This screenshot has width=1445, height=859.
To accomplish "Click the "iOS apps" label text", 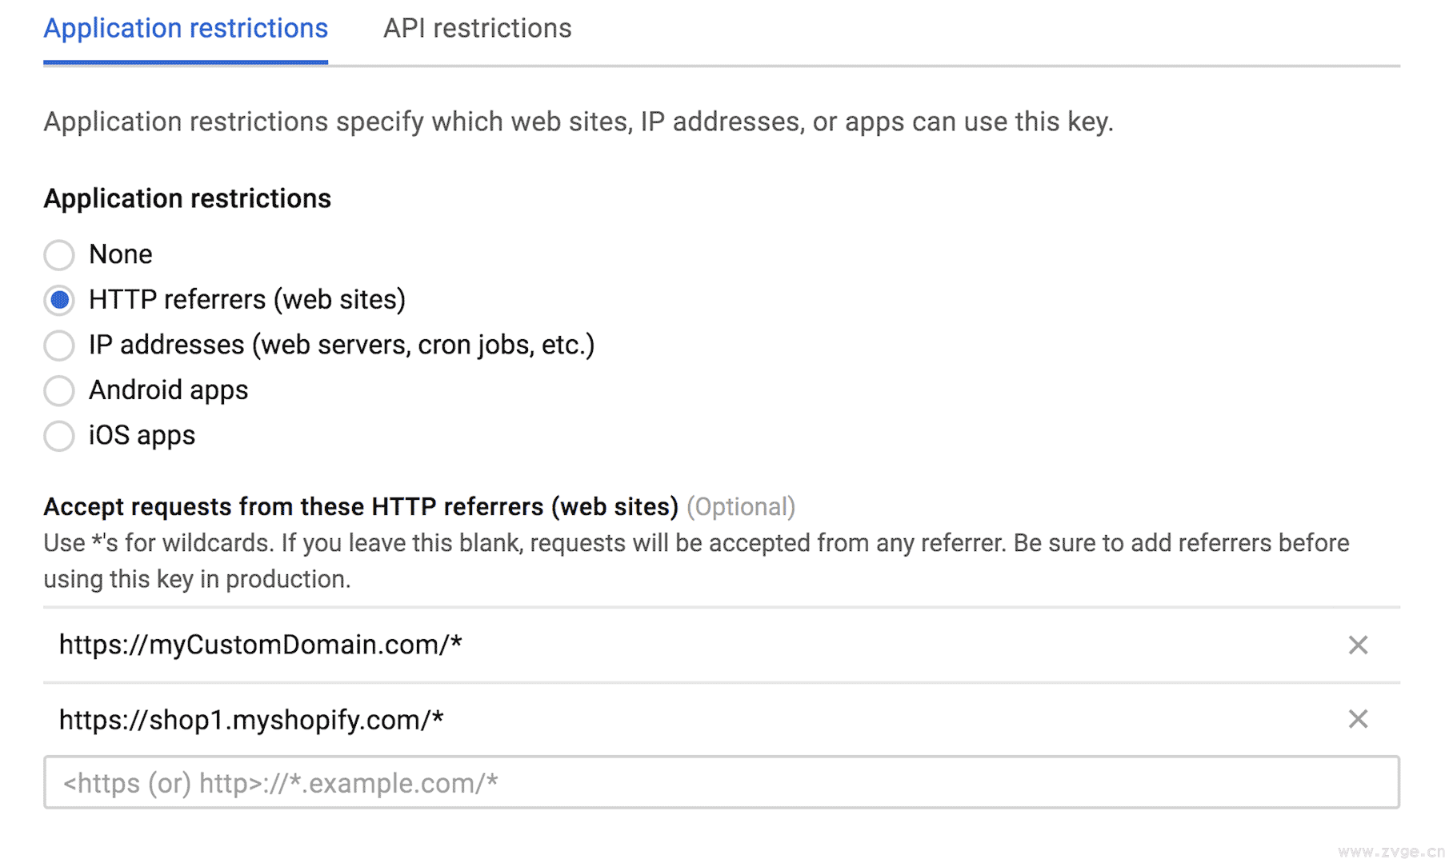I will coord(142,435).
